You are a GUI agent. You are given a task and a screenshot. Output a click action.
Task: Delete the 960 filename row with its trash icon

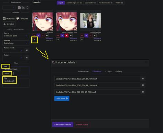click(x=143, y=92)
